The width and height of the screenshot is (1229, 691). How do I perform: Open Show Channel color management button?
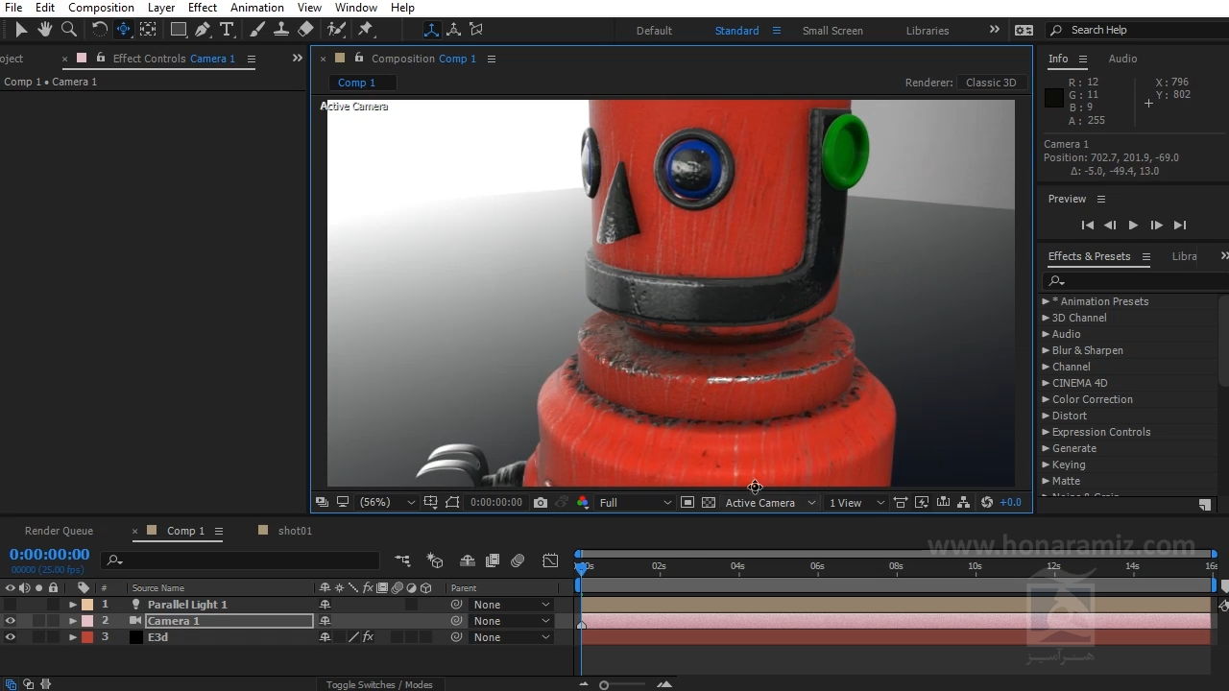pyautogui.click(x=583, y=503)
